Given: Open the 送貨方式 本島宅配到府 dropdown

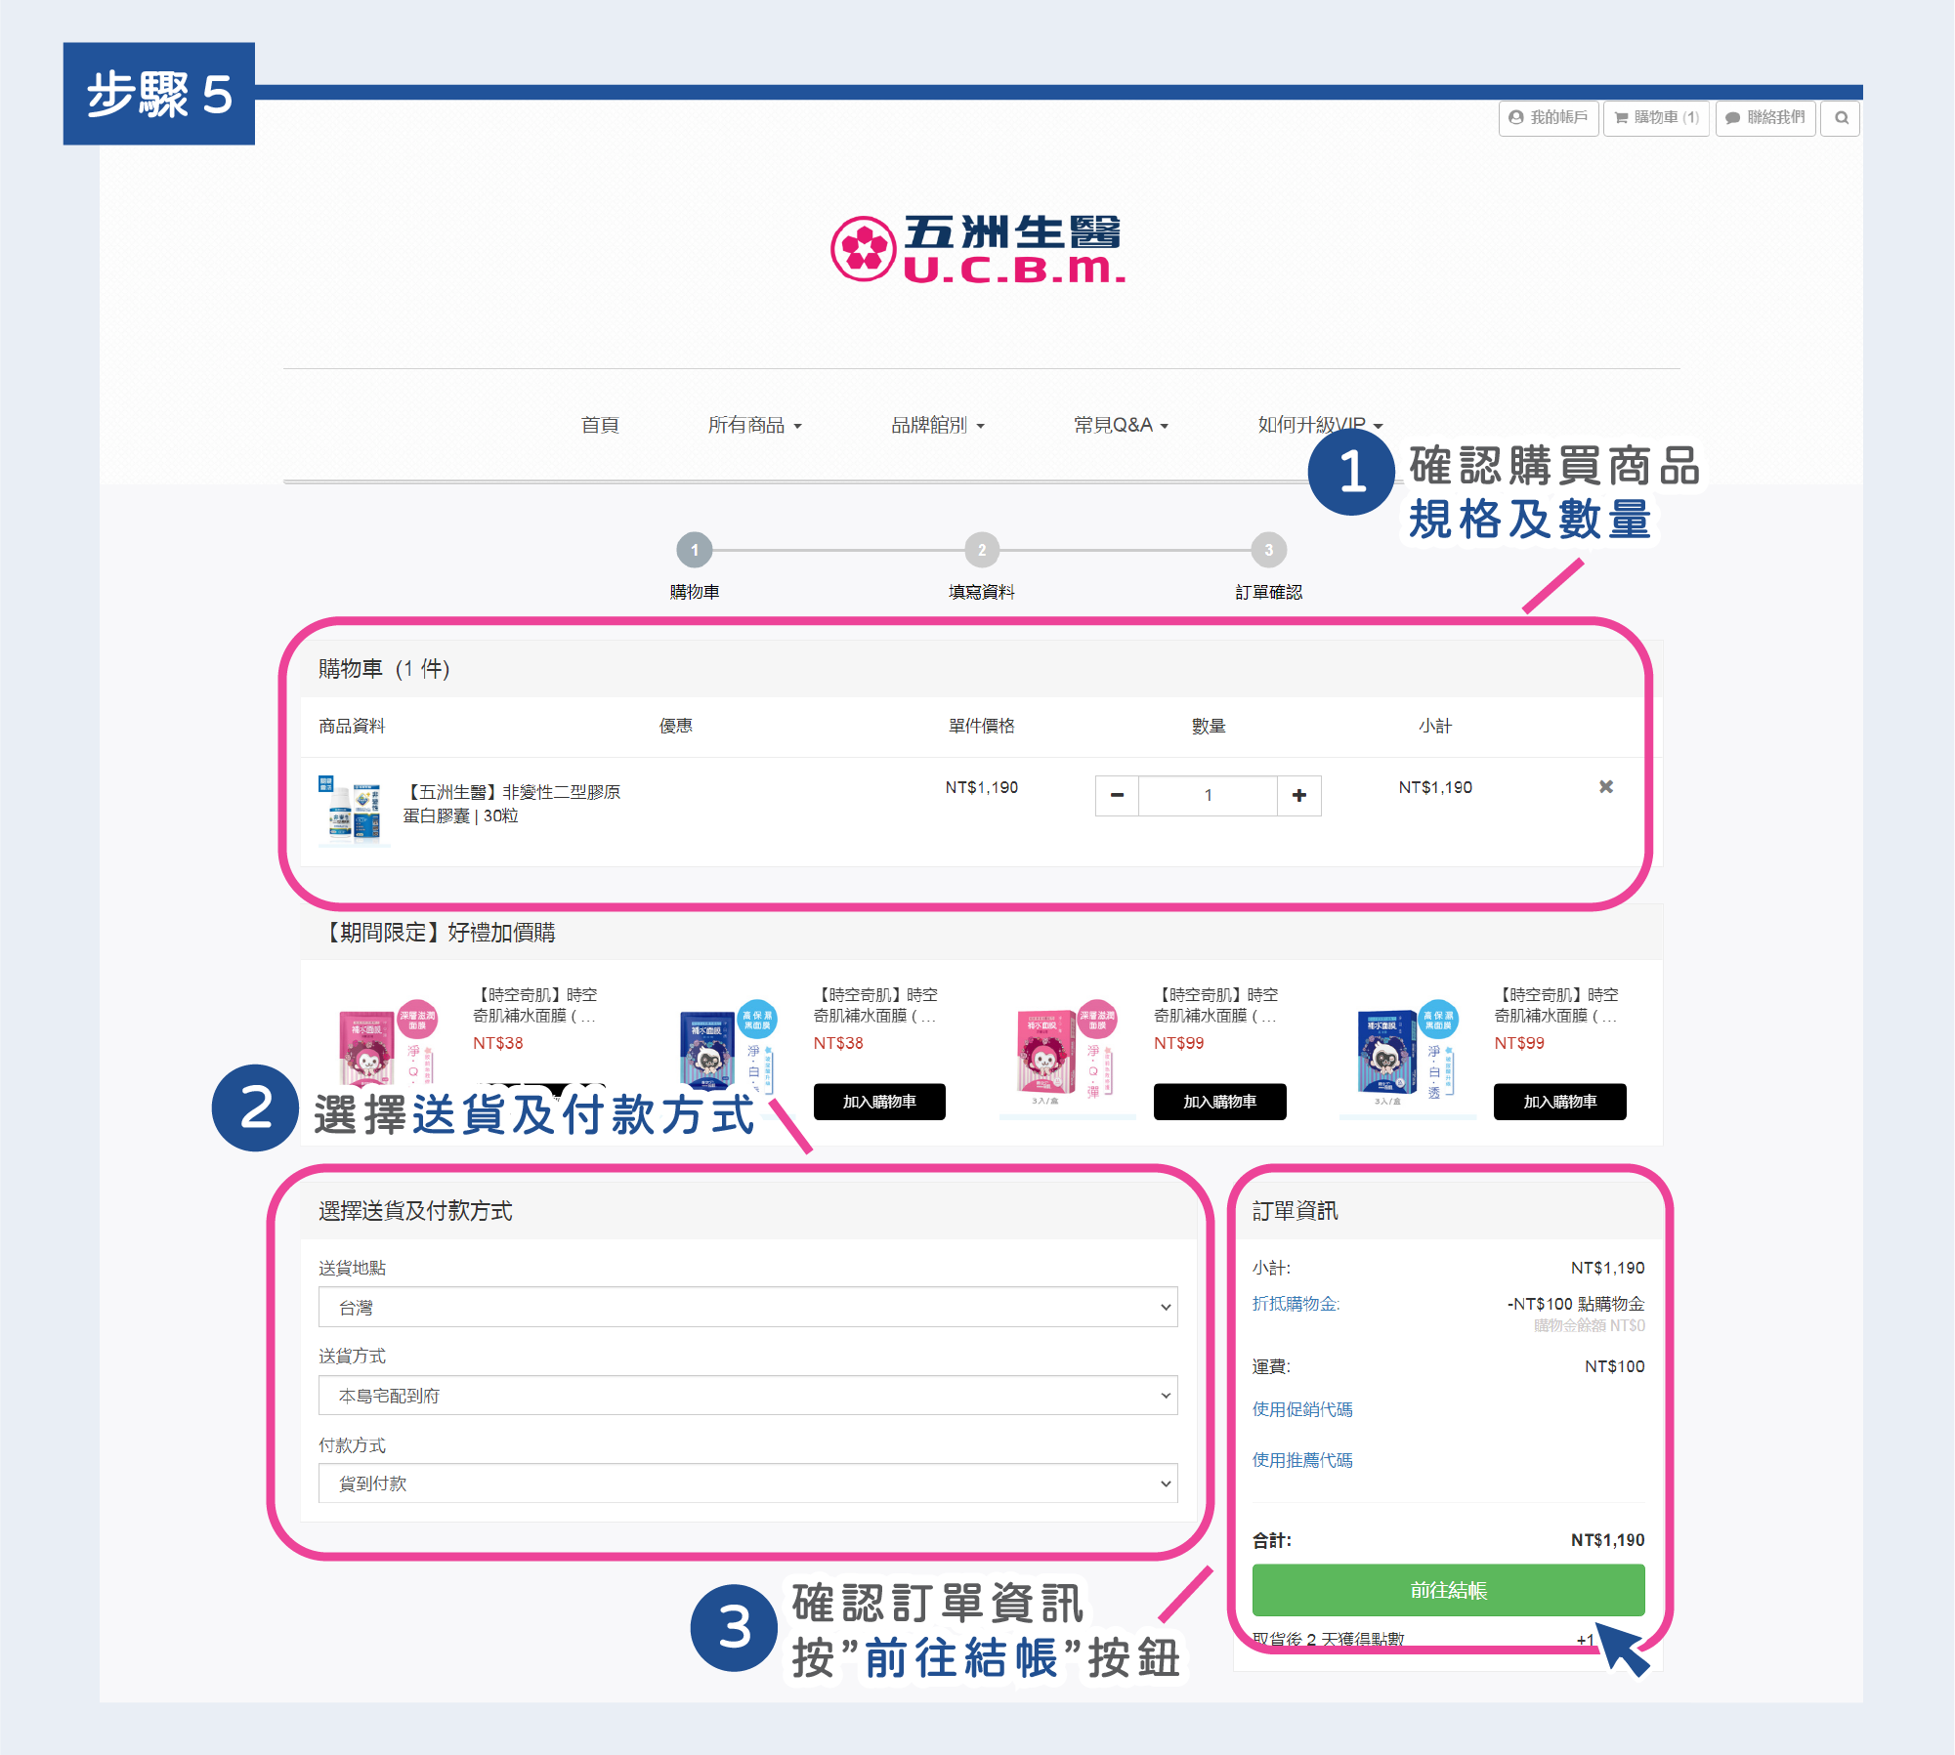Looking at the screenshot, I should point(747,1396).
